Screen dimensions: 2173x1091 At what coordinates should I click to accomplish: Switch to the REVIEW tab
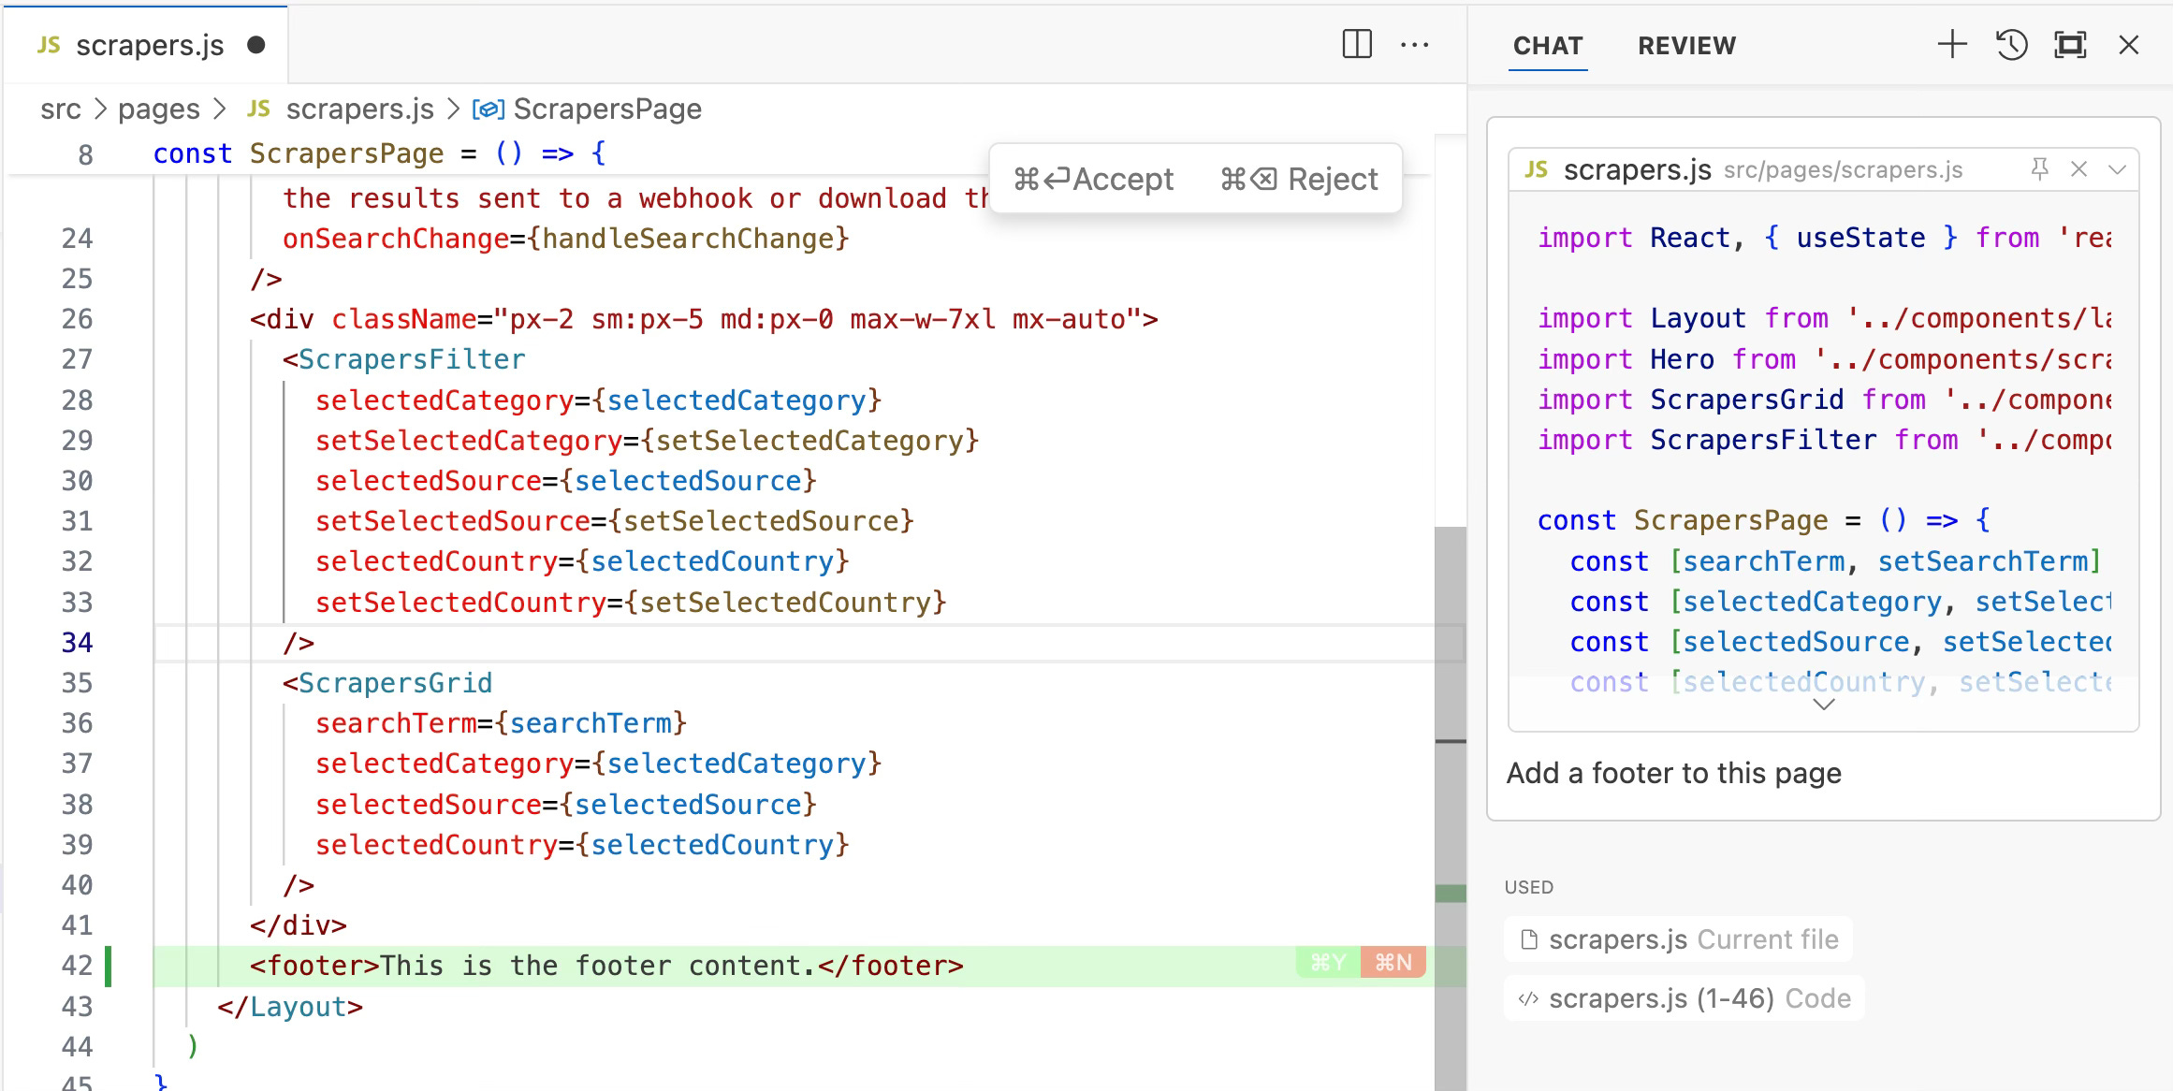pos(1686,46)
